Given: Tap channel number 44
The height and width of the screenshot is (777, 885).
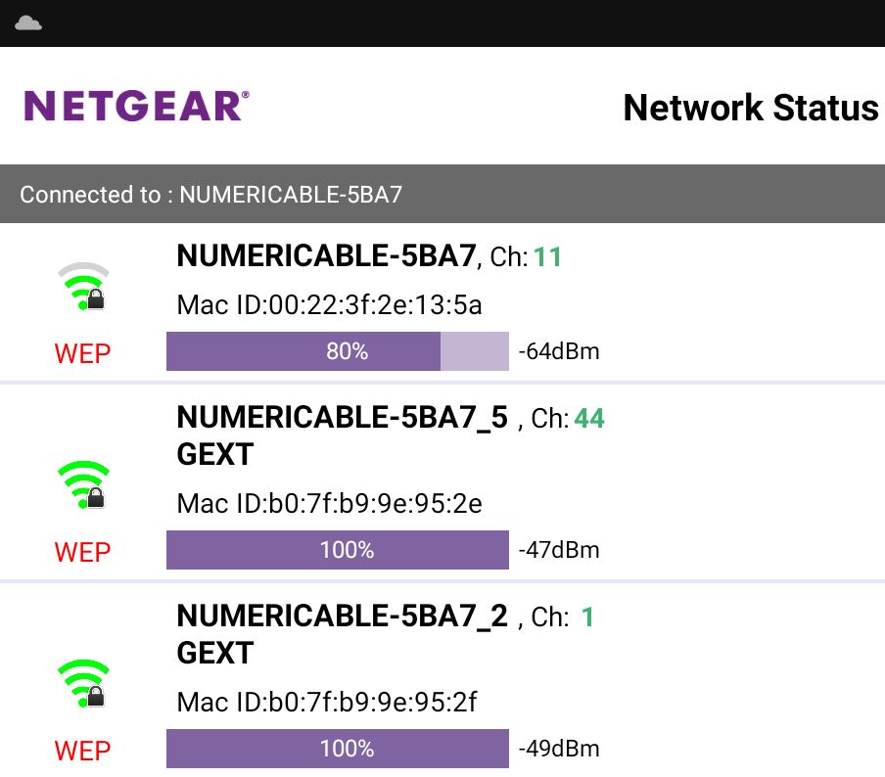Looking at the screenshot, I should (x=589, y=419).
